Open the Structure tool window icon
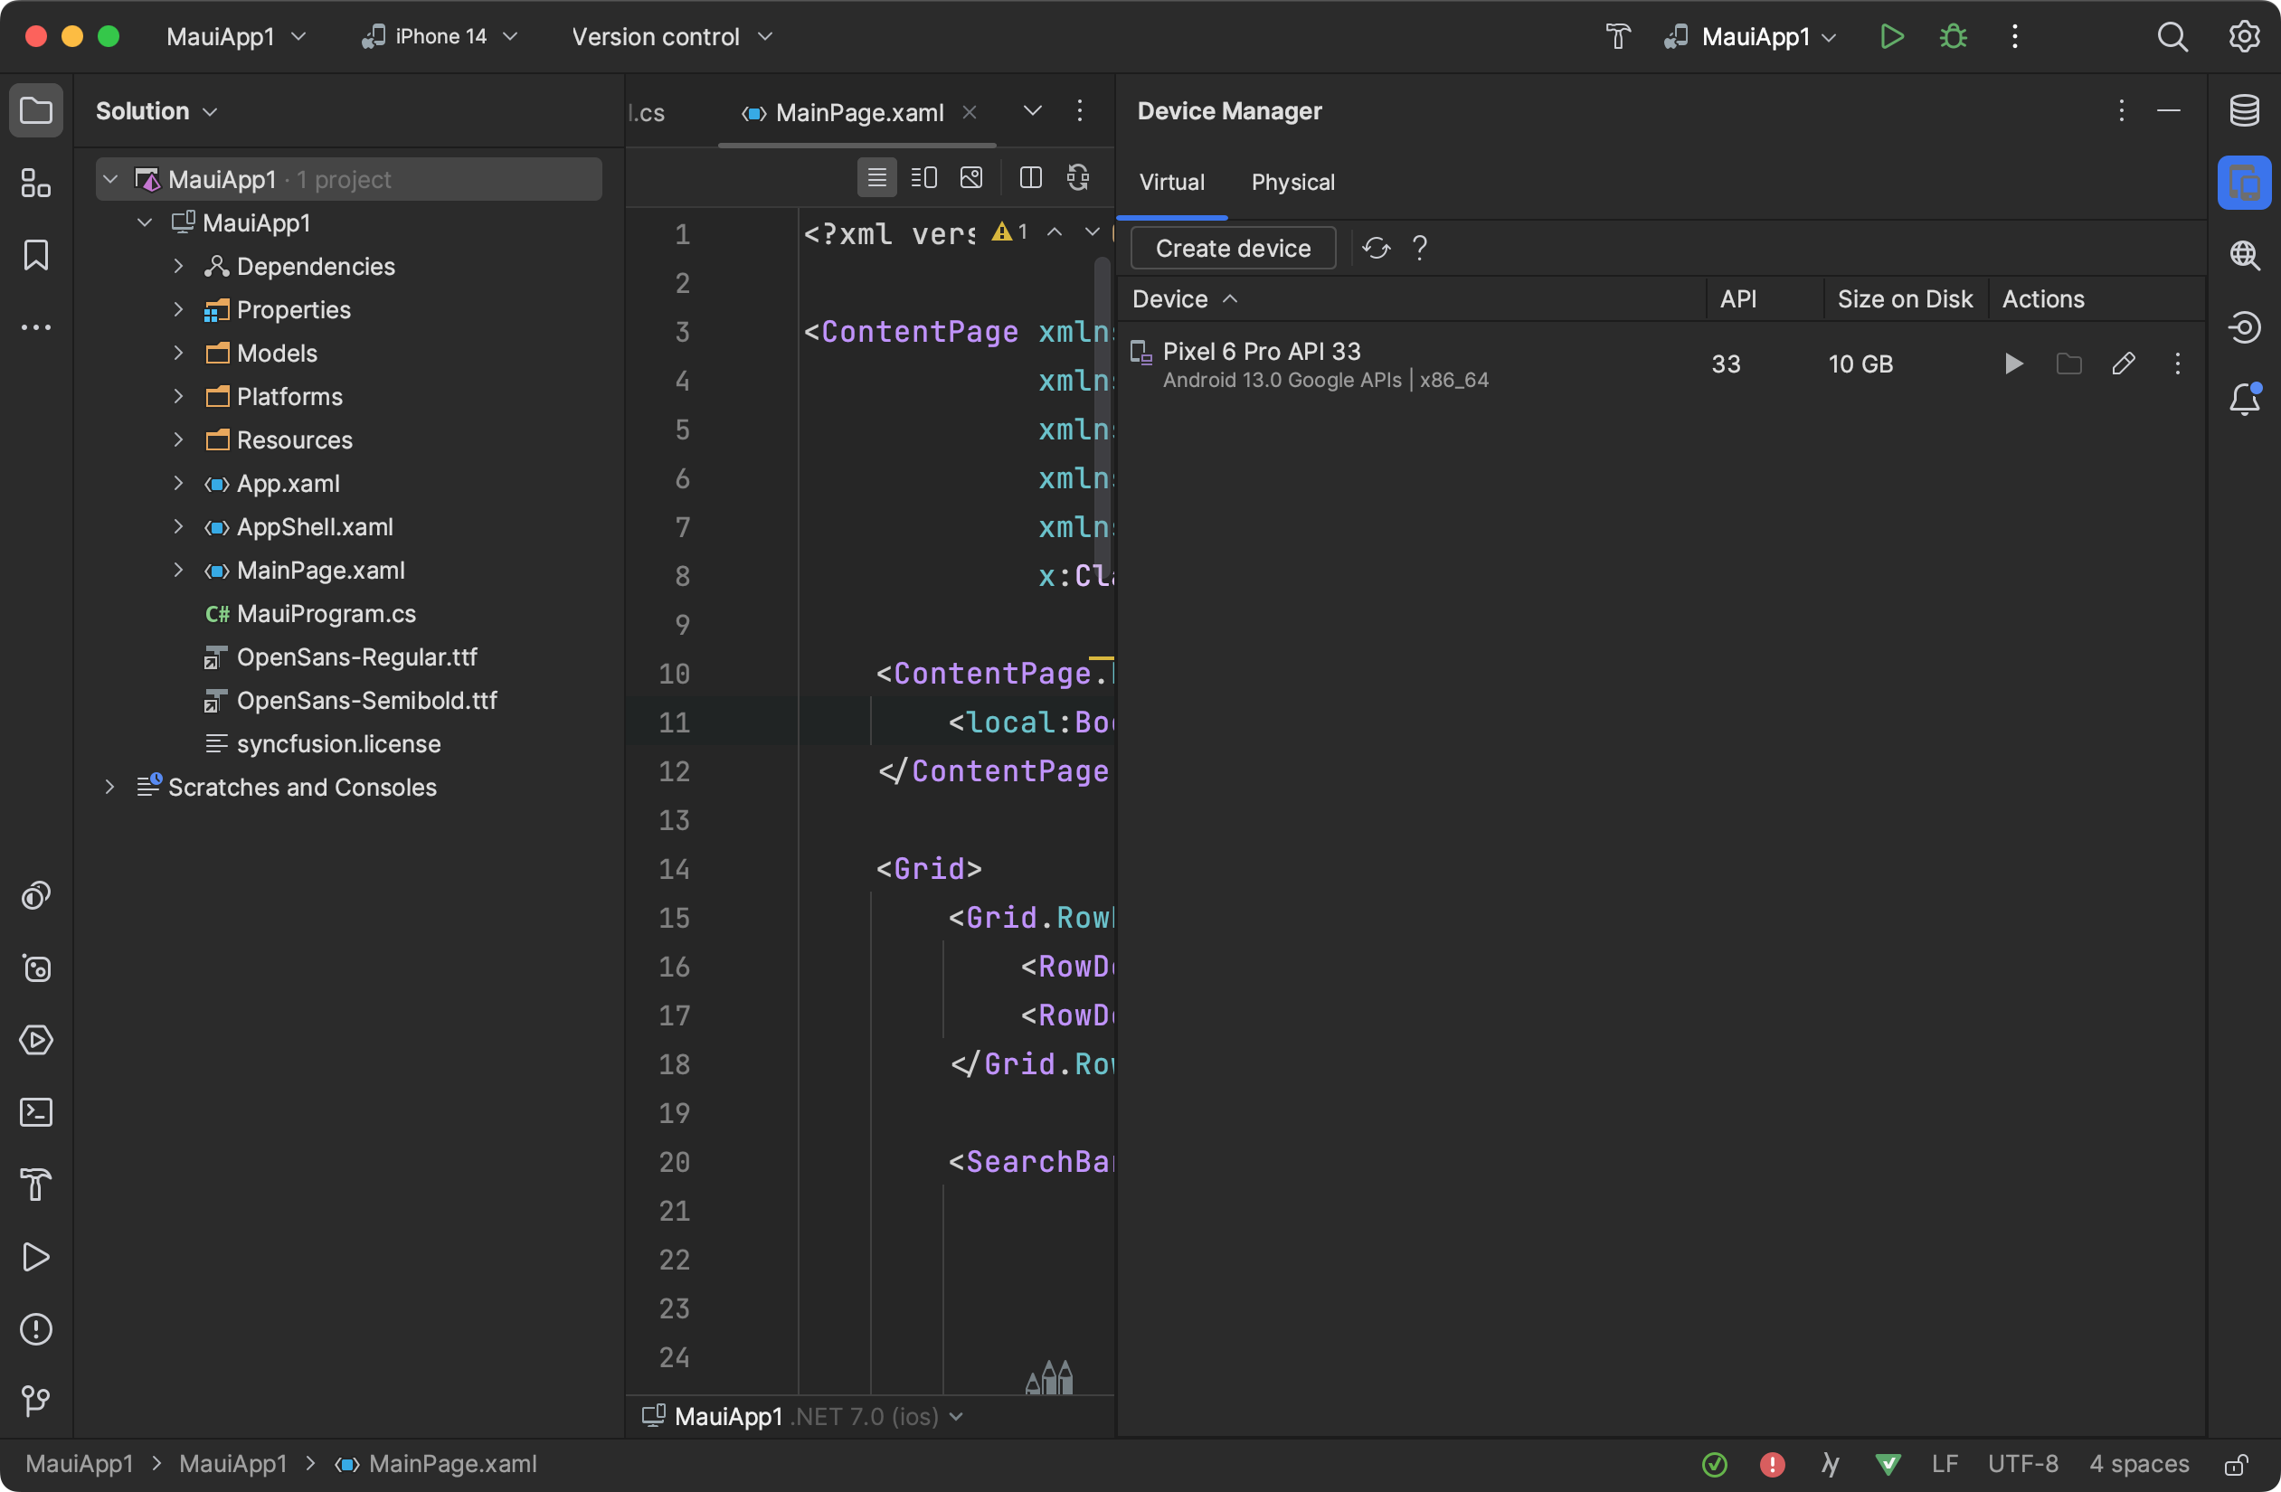Image resolution: width=2281 pixels, height=1492 pixels. [x=35, y=182]
